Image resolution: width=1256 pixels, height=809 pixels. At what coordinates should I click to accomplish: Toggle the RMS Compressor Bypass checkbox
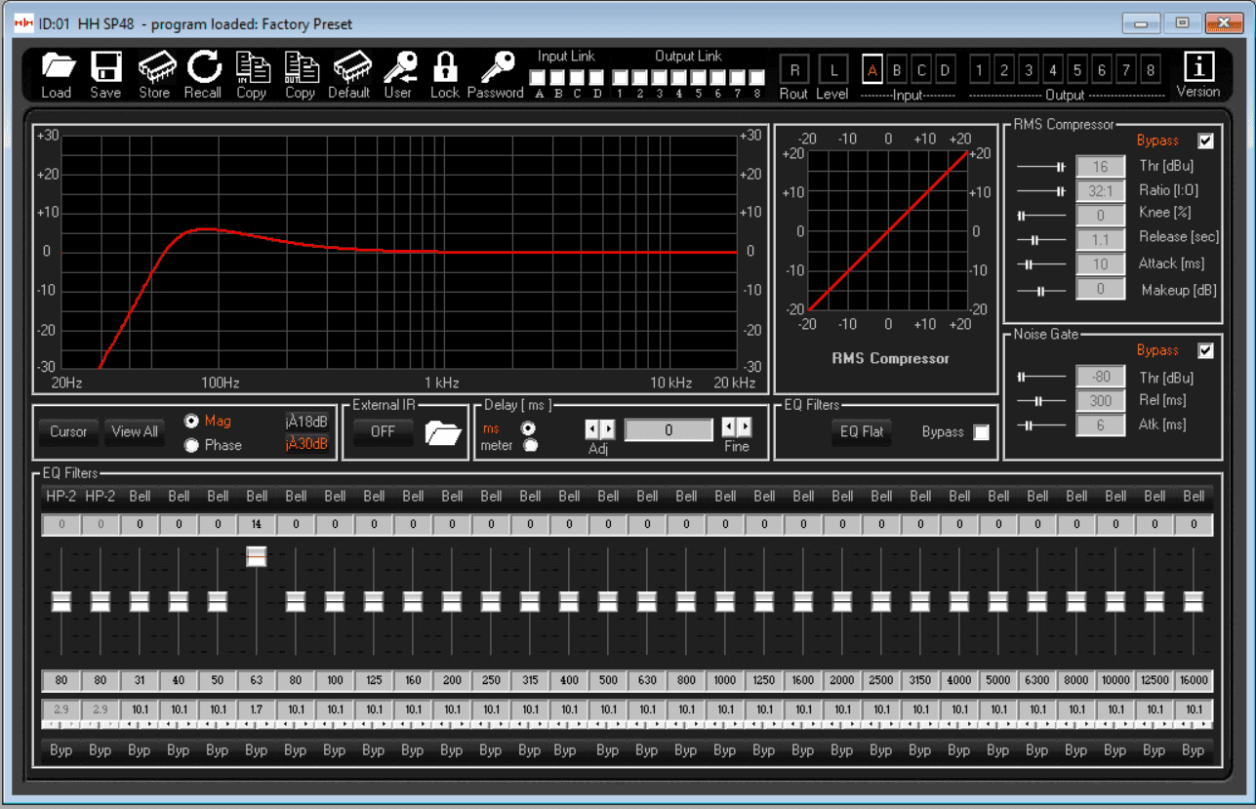(1205, 141)
